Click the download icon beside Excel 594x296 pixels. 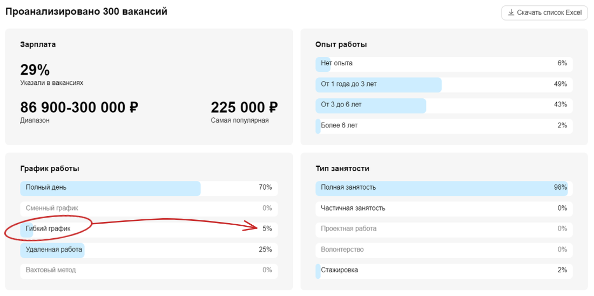click(x=510, y=13)
